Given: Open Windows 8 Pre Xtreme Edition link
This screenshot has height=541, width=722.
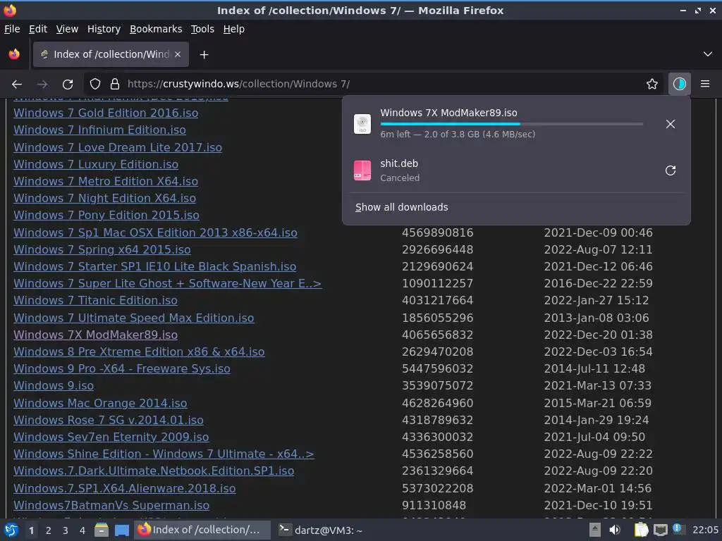Looking at the screenshot, I should point(139,352).
